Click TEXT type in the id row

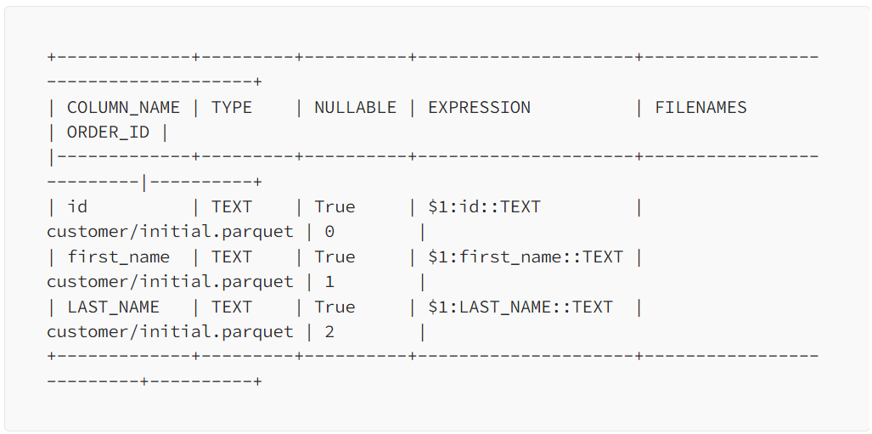(x=231, y=207)
